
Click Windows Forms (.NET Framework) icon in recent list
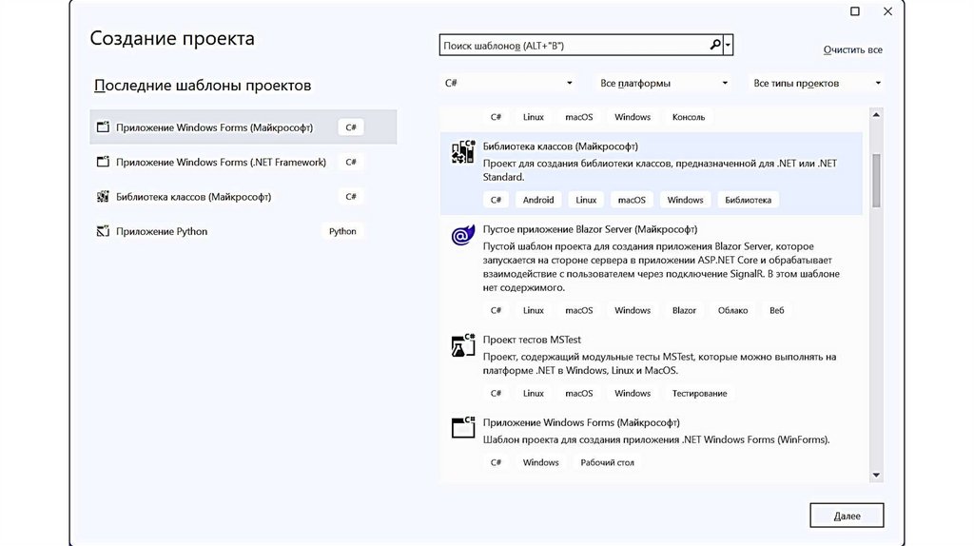click(x=103, y=162)
